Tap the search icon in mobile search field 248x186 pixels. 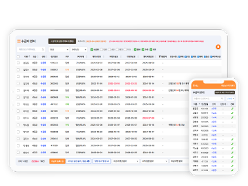pyautogui.click(x=222, y=98)
